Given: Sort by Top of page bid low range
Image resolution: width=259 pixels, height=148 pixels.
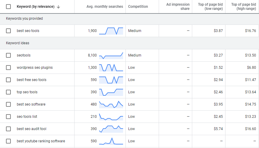Looking at the screenshot, I should (210, 7).
